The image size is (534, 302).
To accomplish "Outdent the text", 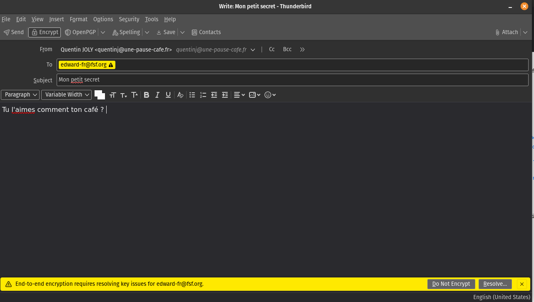I will [x=214, y=95].
